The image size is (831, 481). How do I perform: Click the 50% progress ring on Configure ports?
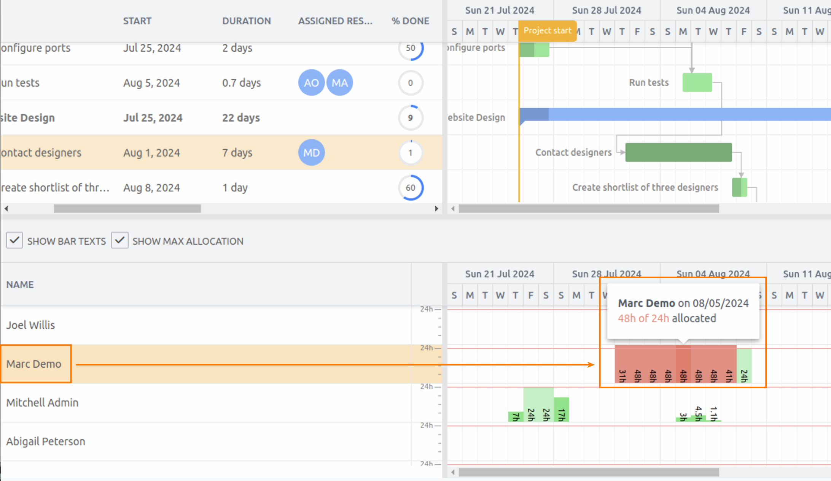point(411,48)
